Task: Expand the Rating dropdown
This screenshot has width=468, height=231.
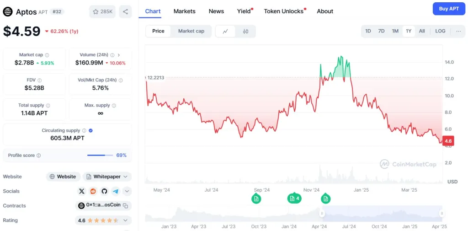Action: [125, 220]
